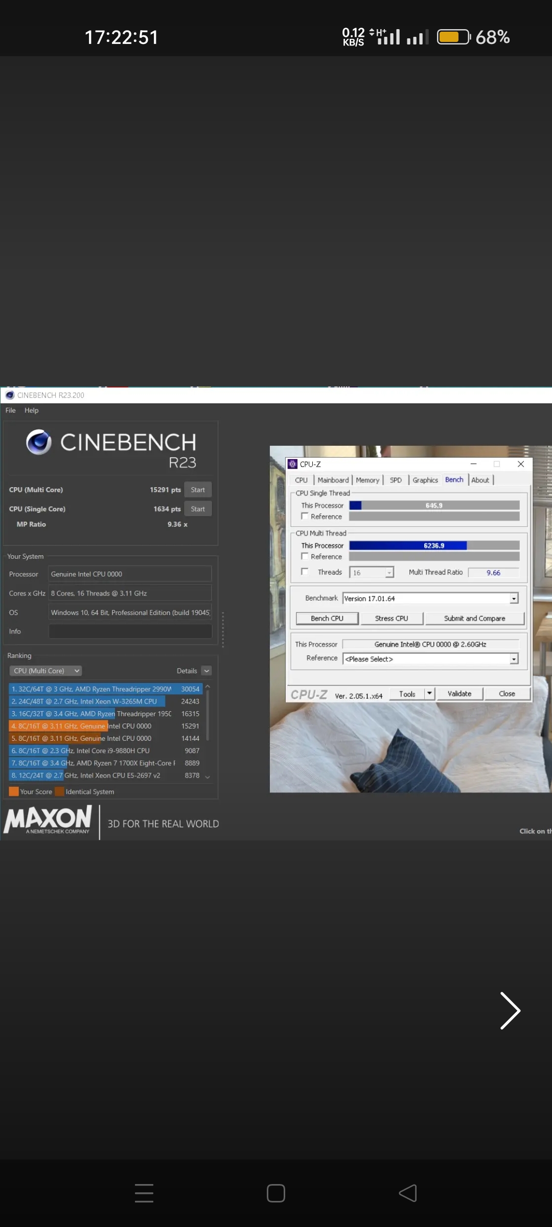This screenshot has height=1227, width=552.
Task: Click the ranking list scroll up arrow
Action: coord(208,686)
